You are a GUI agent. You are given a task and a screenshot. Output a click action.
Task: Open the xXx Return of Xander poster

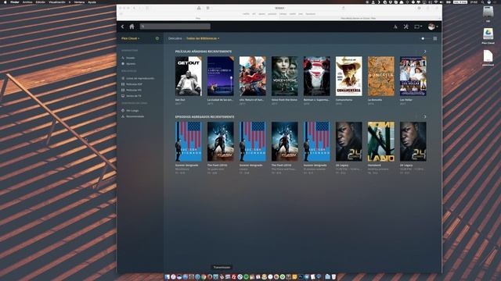tap(252, 76)
